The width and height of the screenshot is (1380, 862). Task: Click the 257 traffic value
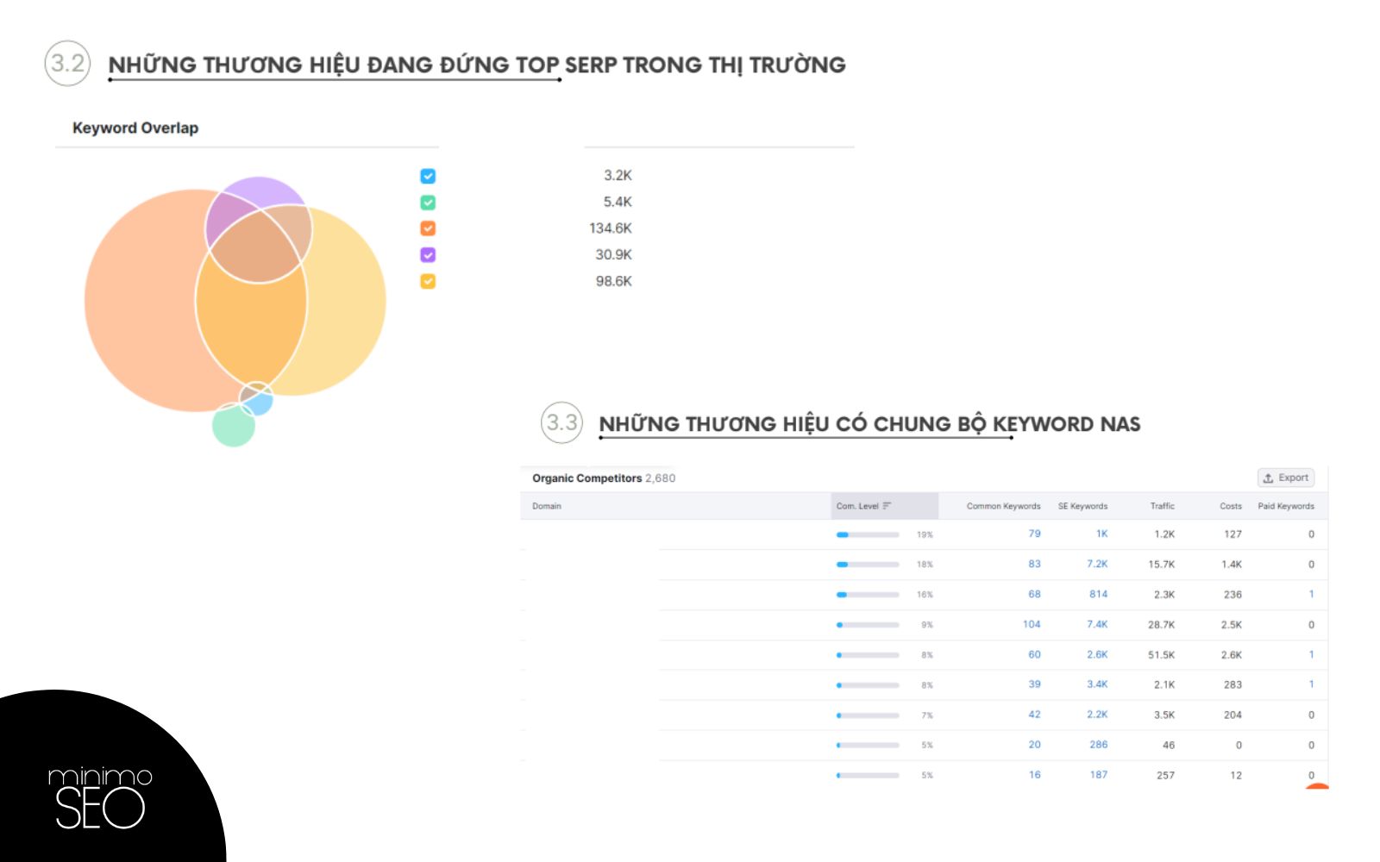[1165, 776]
